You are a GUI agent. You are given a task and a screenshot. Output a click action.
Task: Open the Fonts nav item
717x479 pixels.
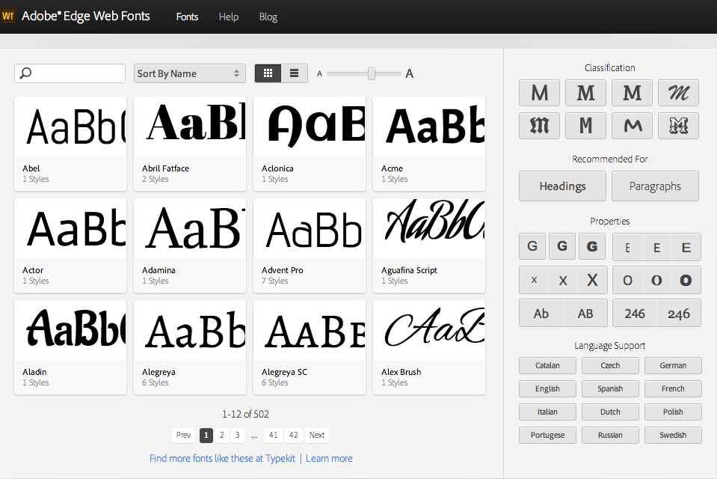click(187, 17)
